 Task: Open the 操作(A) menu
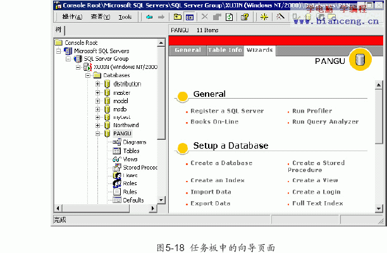(x=72, y=17)
